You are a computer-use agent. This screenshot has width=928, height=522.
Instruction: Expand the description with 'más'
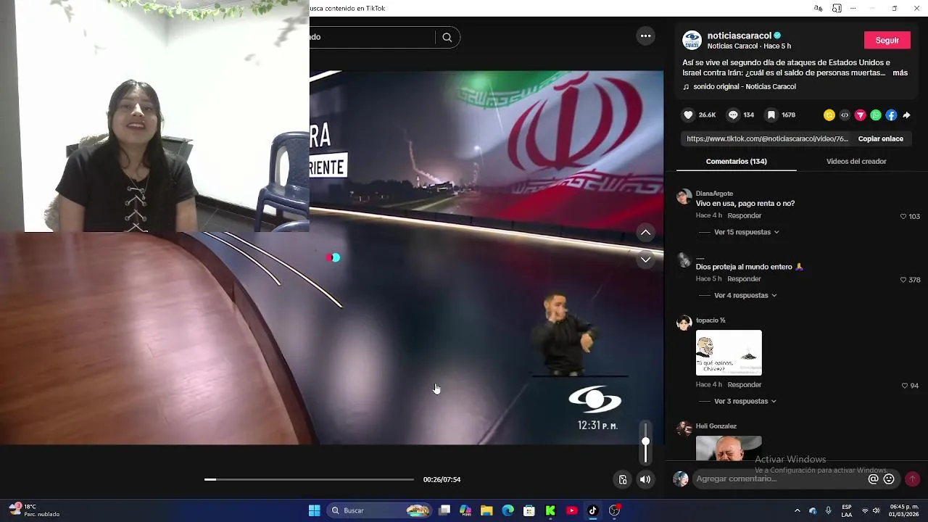[900, 72]
